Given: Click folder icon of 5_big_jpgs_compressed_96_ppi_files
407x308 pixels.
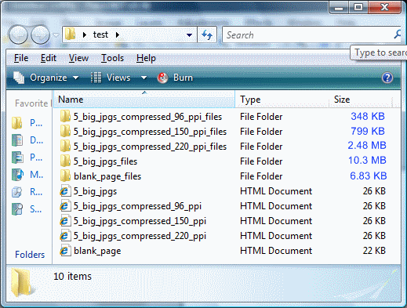Looking at the screenshot, I should (x=65, y=116).
